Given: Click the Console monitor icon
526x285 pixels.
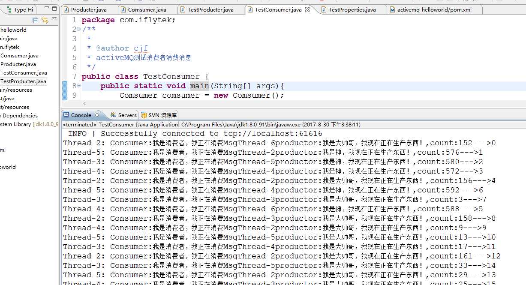Looking at the screenshot, I should tap(66, 115).
